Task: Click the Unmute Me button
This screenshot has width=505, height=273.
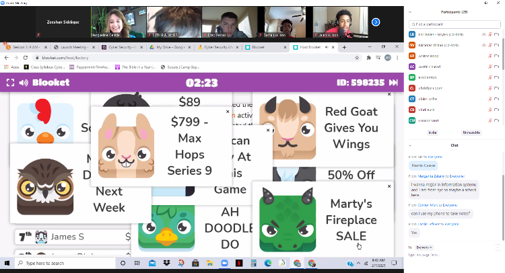Action: coord(471,132)
